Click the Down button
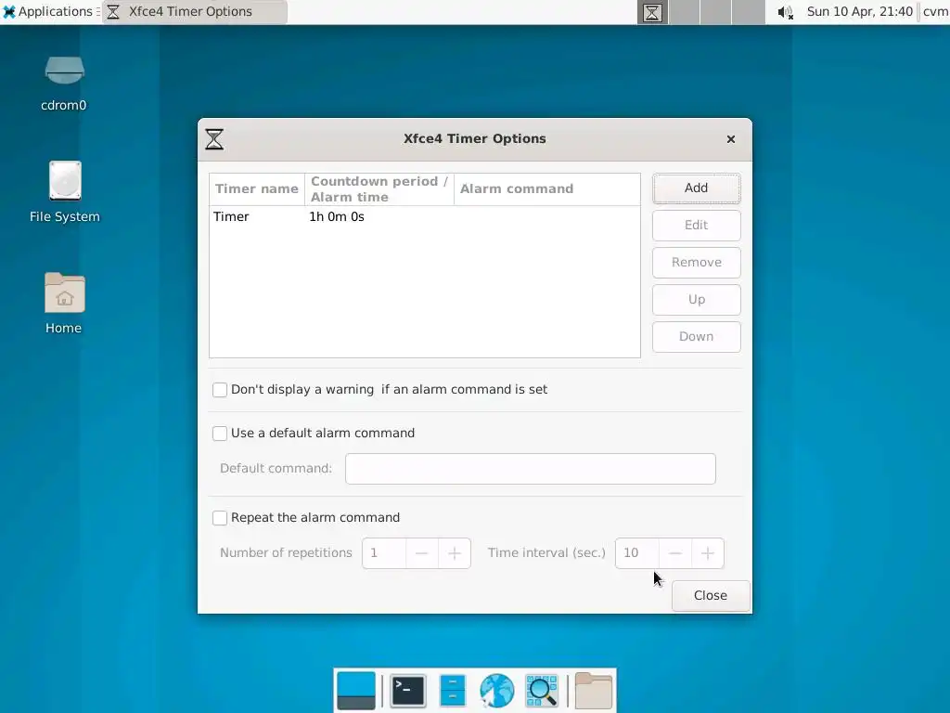950x713 pixels. click(x=696, y=336)
